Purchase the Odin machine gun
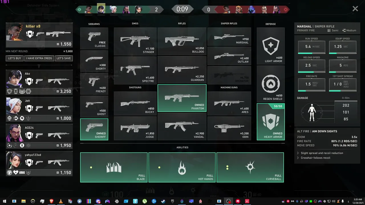Screen dimensions: 365x205 pos(229,128)
